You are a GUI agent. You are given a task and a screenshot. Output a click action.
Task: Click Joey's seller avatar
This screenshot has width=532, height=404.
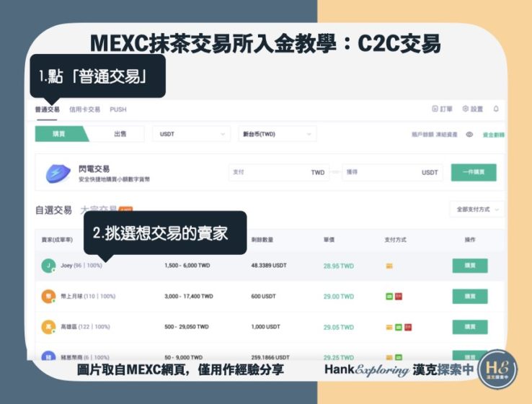[x=48, y=266]
